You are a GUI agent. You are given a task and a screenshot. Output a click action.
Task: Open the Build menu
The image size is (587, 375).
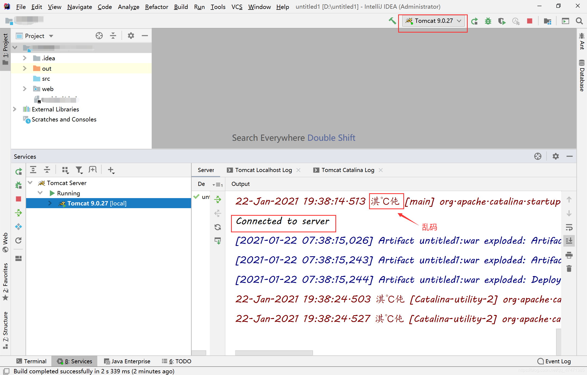181,7
